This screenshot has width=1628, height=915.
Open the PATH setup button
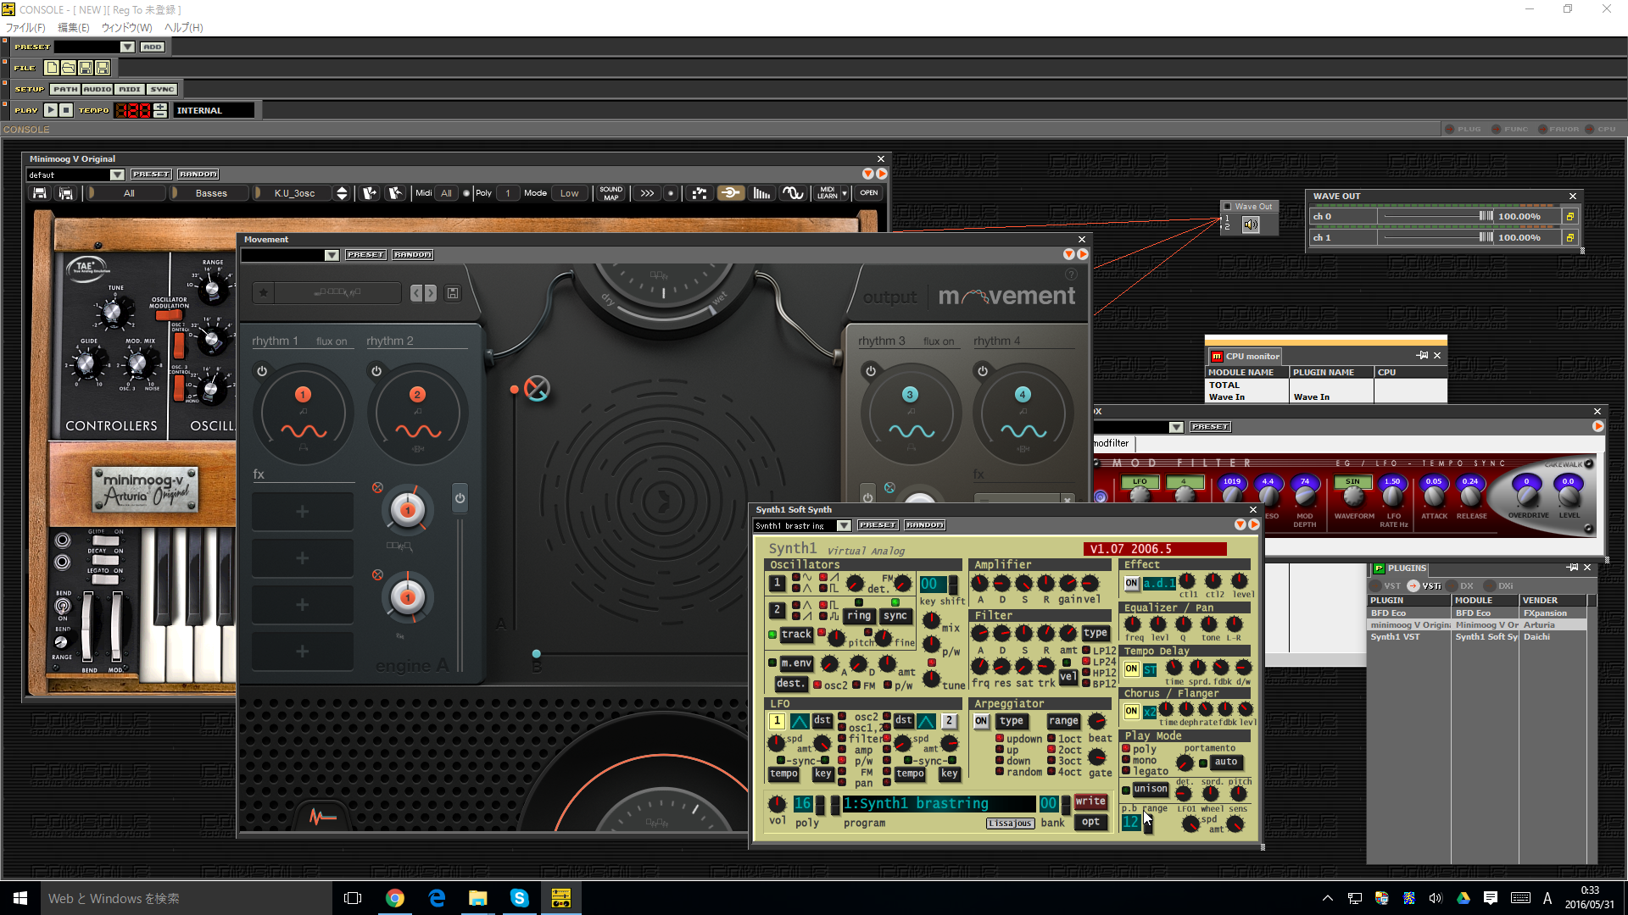(x=64, y=89)
